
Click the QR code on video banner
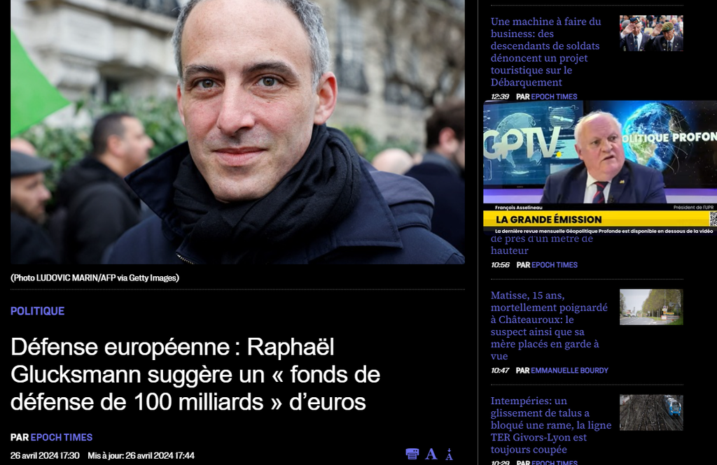[713, 219]
